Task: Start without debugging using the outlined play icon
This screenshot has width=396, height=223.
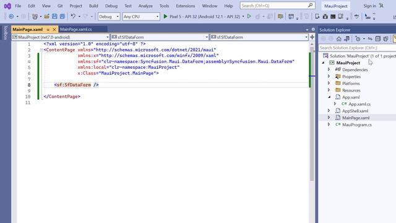Action: click(x=249, y=17)
